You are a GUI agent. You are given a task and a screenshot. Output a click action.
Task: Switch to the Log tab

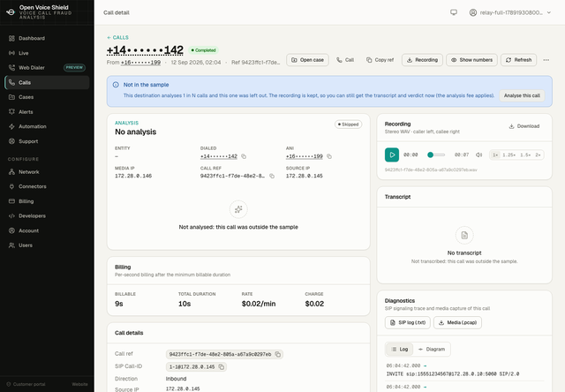click(400, 349)
